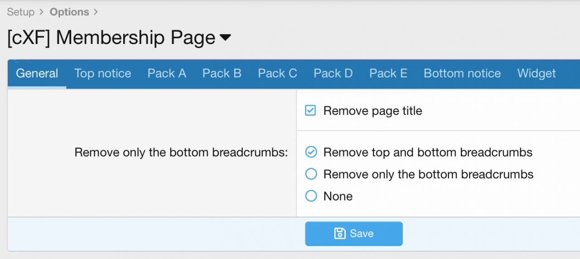
Task: Click the left-hand breadcrumbs option label
Action: click(181, 152)
